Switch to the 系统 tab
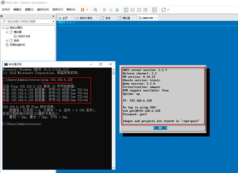Screen dimensions: 238x173 [x=108, y=18]
